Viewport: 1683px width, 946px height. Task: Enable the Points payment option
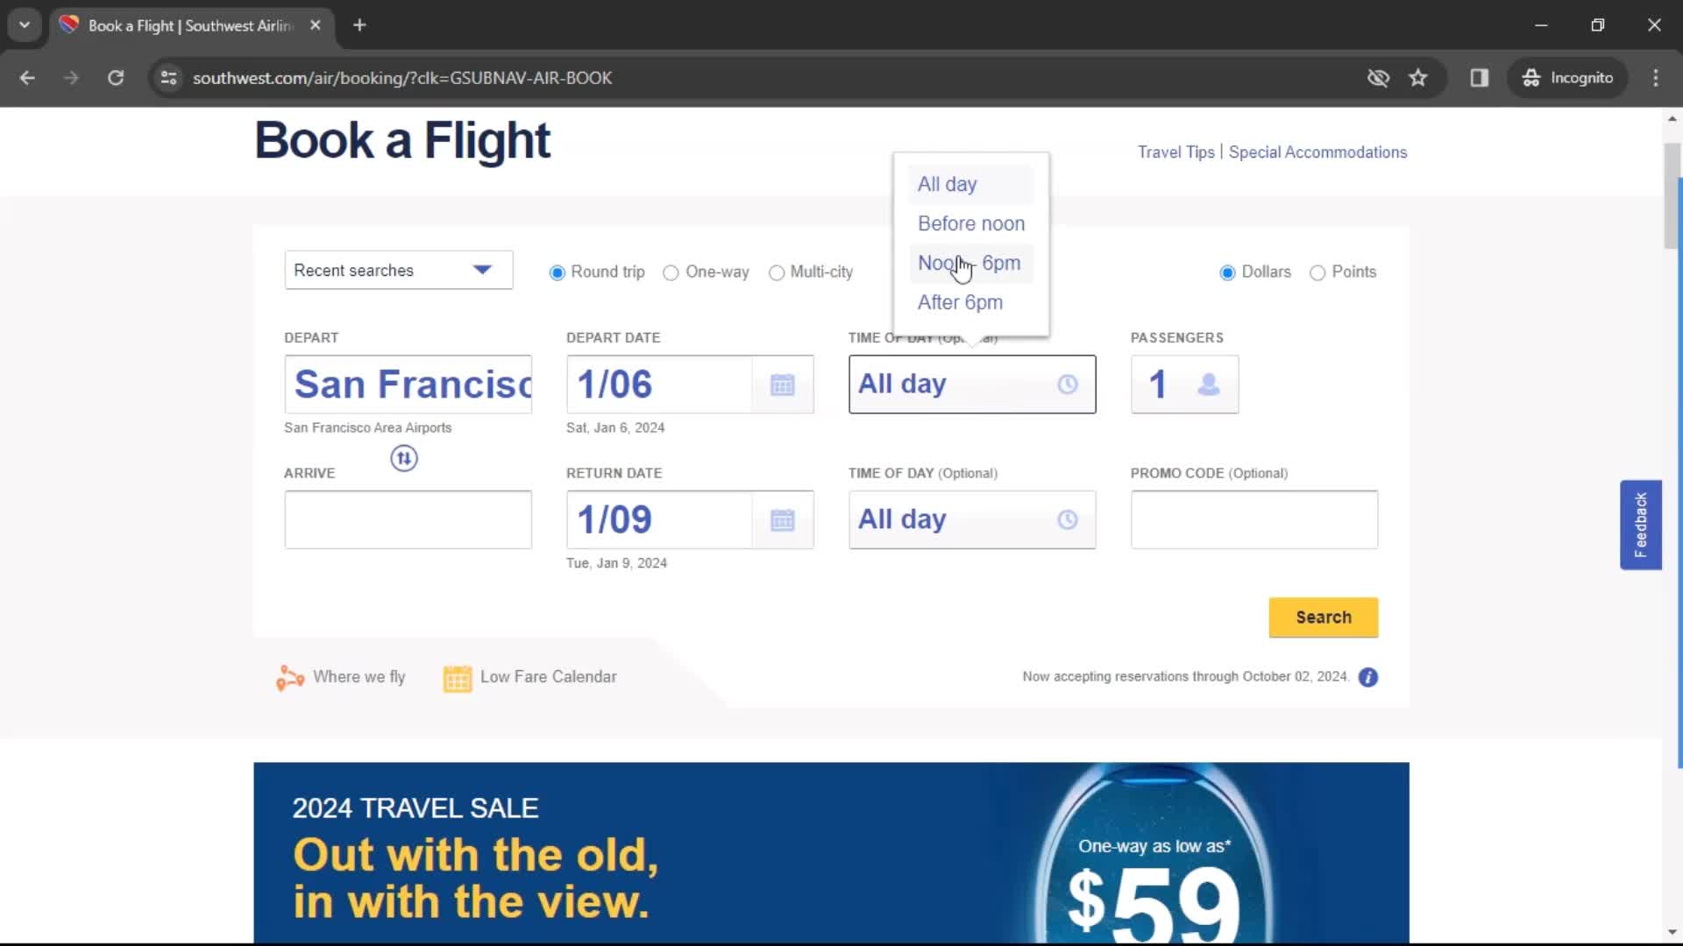coord(1319,272)
